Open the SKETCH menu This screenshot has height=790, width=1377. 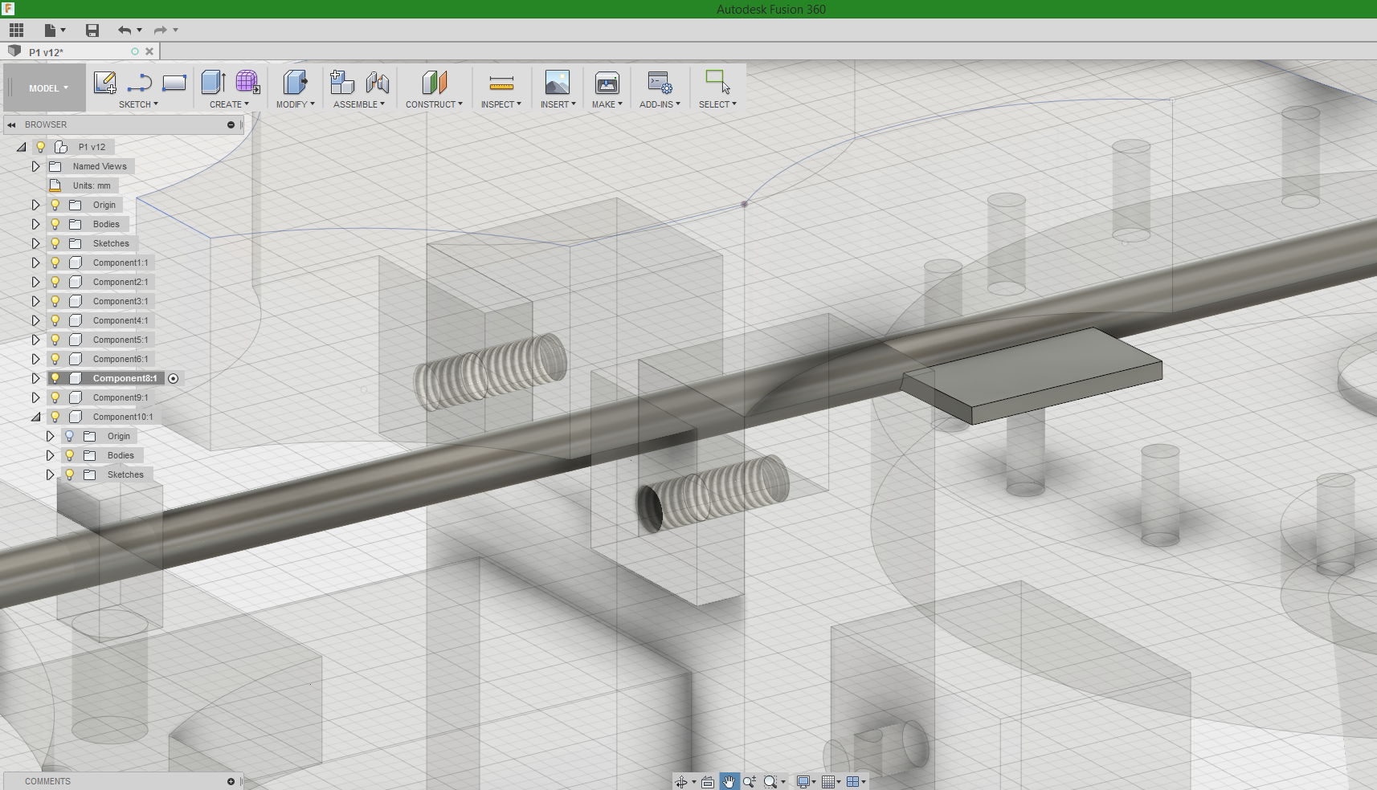138,104
